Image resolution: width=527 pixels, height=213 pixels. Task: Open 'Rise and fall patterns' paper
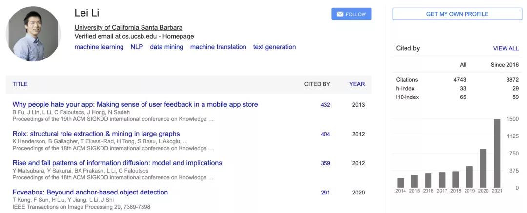(117, 163)
